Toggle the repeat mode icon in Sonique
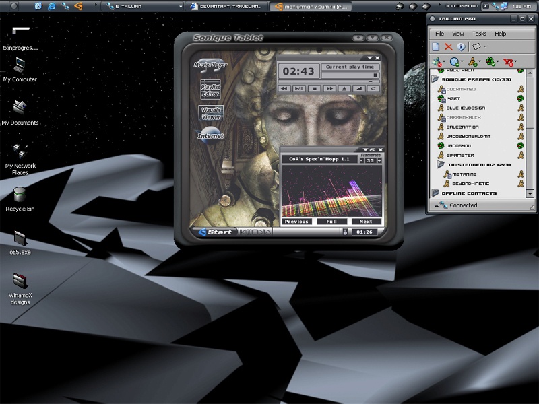 373,89
